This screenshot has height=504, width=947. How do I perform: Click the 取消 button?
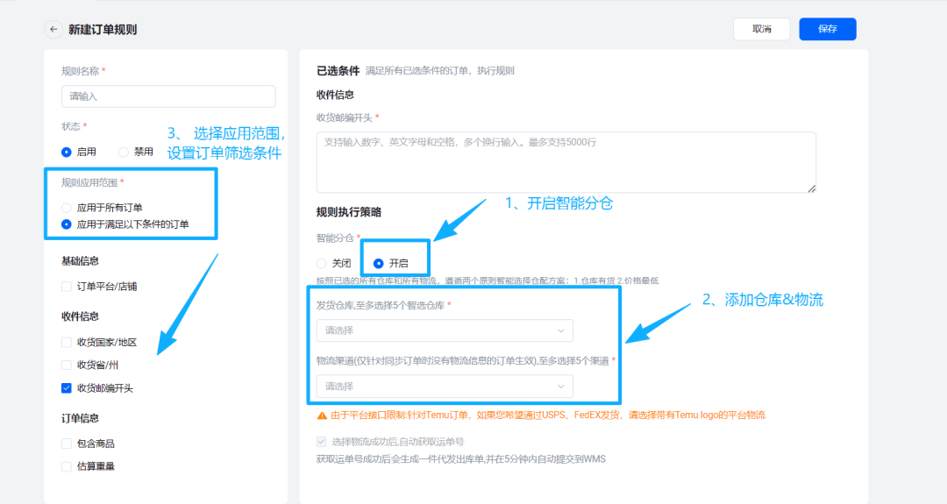tap(761, 29)
